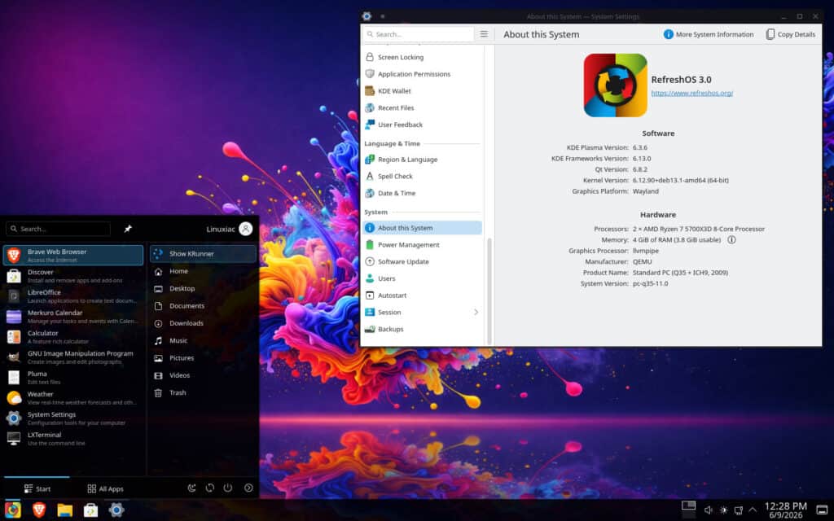Expand the Session category chevron
The width and height of the screenshot is (834, 521).
(476, 312)
